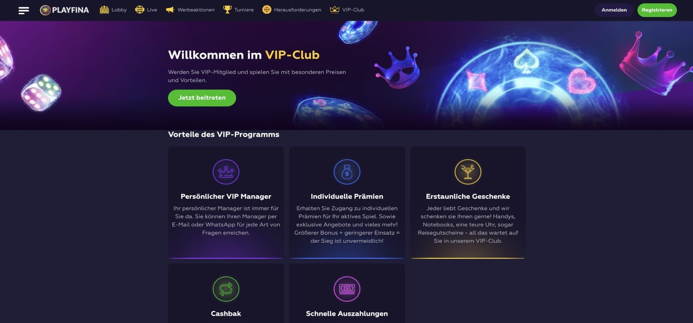
Task: Click the green Registrieren button
Action: coord(657,10)
